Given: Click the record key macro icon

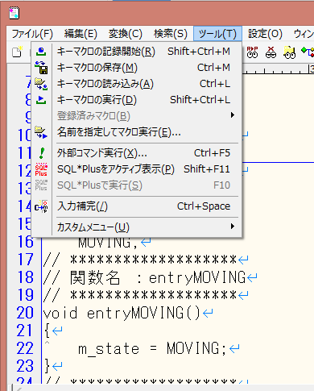Looking at the screenshot, I should [41, 51].
